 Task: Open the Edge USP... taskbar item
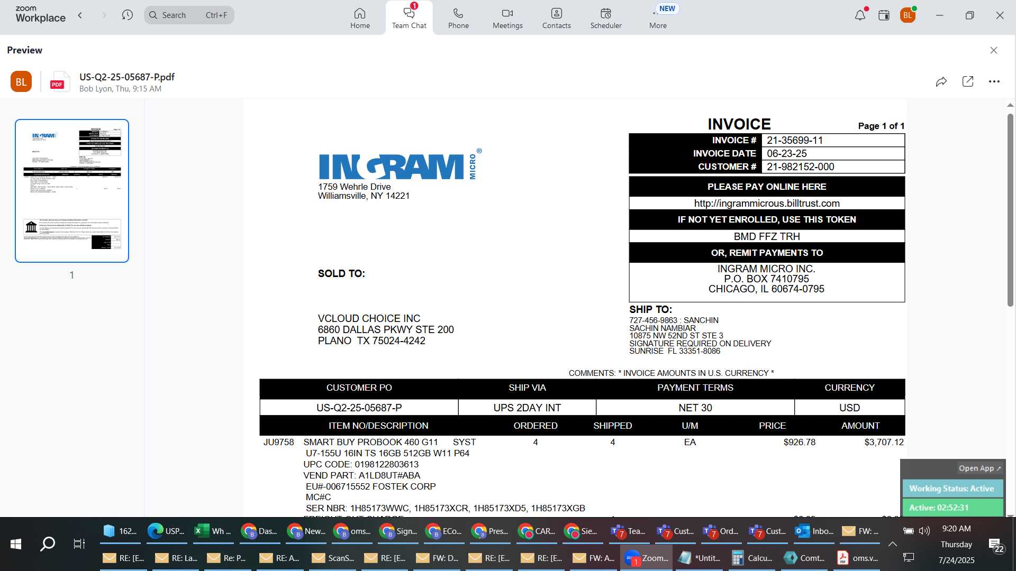coord(166,531)
